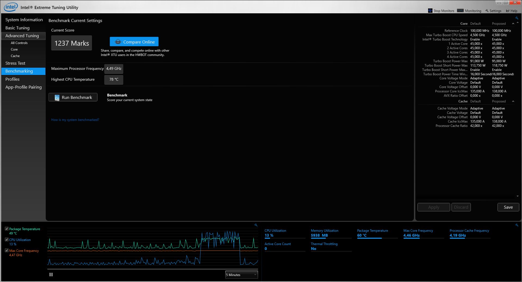Open Help via the question mark icon
Image resolution: width=522 pixels, height=282 pixels.
click(508, 11)
